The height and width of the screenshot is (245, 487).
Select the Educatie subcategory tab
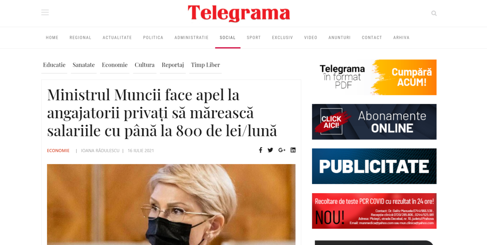tap(54, 65)
